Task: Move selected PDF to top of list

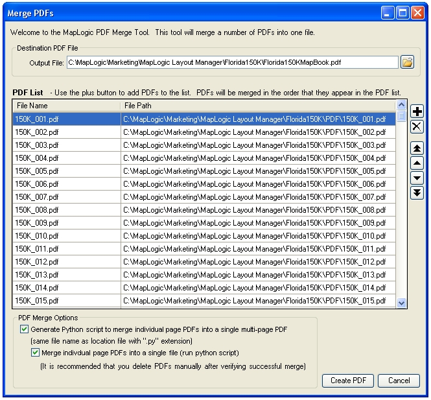Action: (x=417, y=148)
